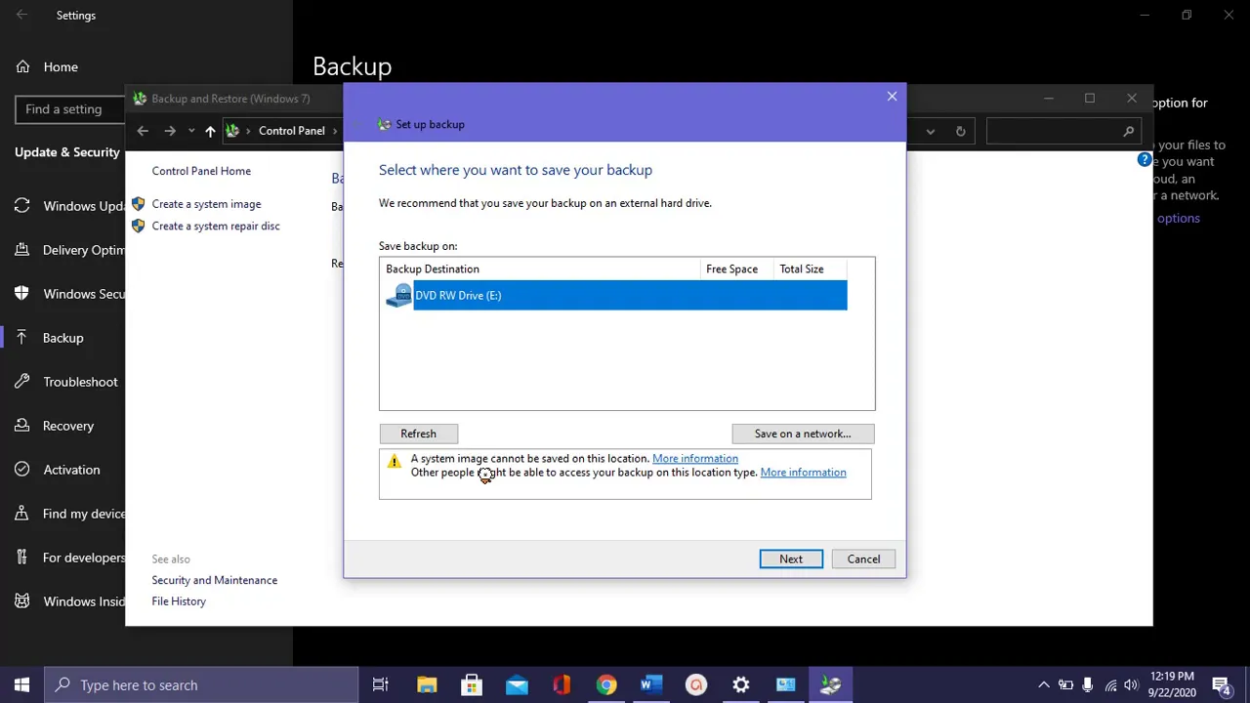The image size is (1250, 703).
Task: Open the blue help question mark icon
Action: click(x=1145, y=159)
